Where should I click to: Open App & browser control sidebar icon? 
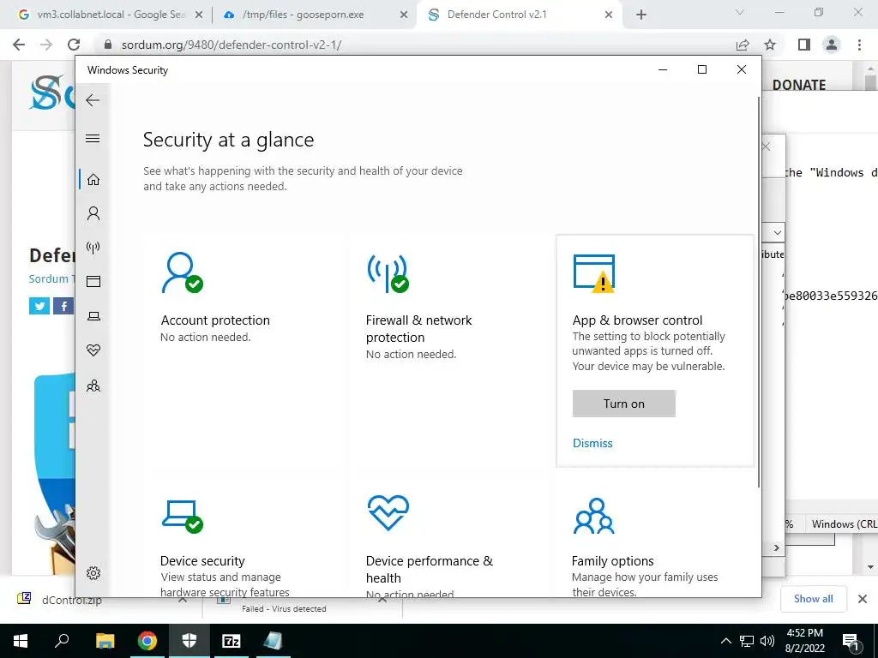coord(93,281)
